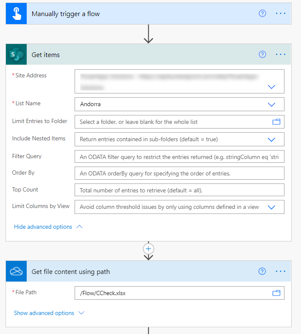Expand the Include Nested Items dropdown
The image size is (301, 334).
point(271,140)
